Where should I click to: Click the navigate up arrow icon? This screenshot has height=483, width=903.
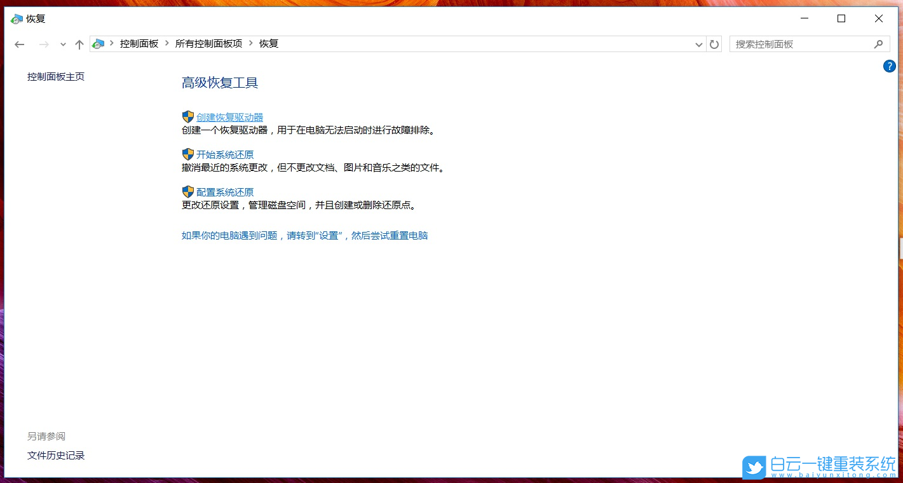pyautogui.click(x=79, y=44)
